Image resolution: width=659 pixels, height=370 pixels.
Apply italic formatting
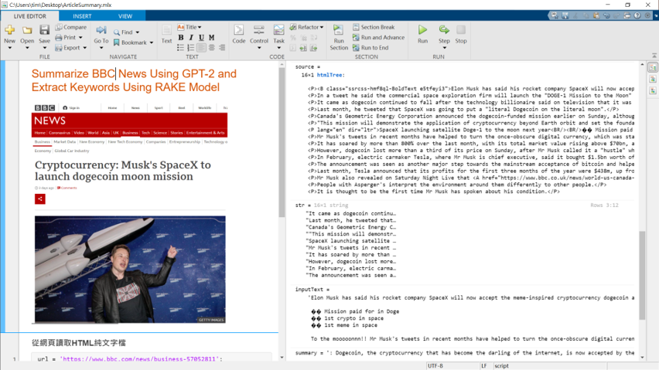(x=191, y=38)
